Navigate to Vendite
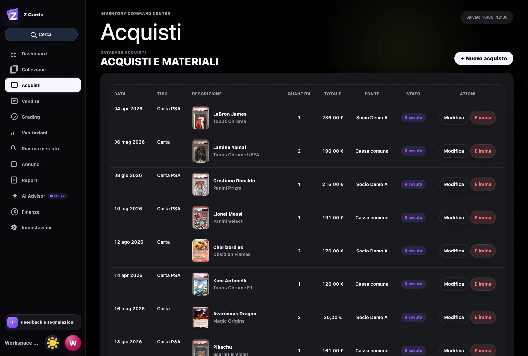 (43, 101)
